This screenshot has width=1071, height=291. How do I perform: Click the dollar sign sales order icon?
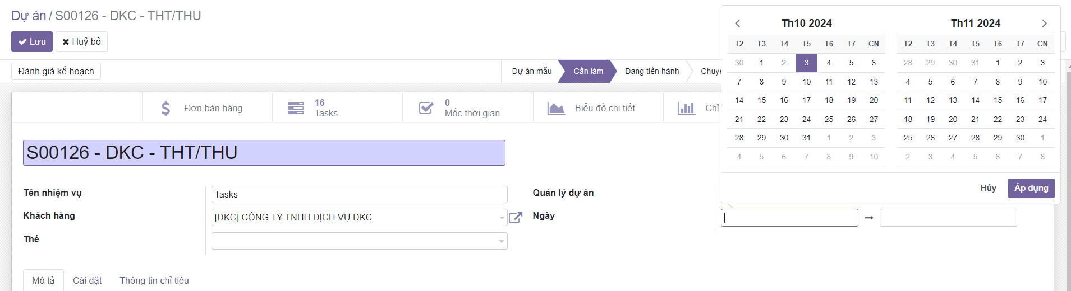click(166, 108)
